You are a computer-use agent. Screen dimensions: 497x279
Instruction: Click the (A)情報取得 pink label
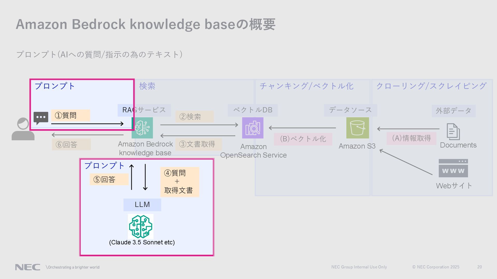click(411, 138)
